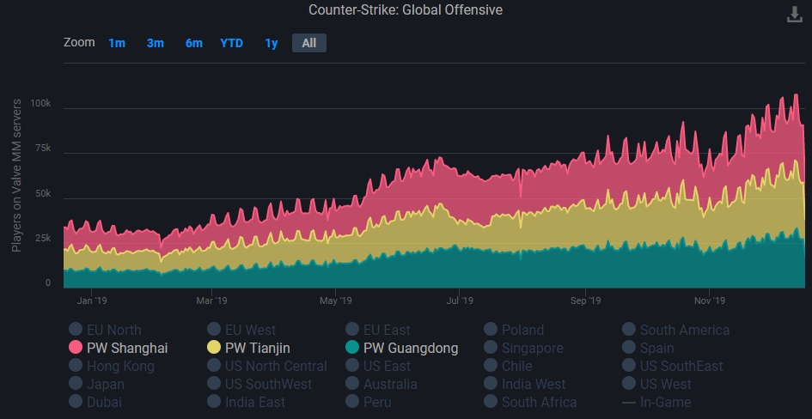Viewport: 812px width, 419px height.
Task: Click the 100k y-axis value
Action: 40,103
